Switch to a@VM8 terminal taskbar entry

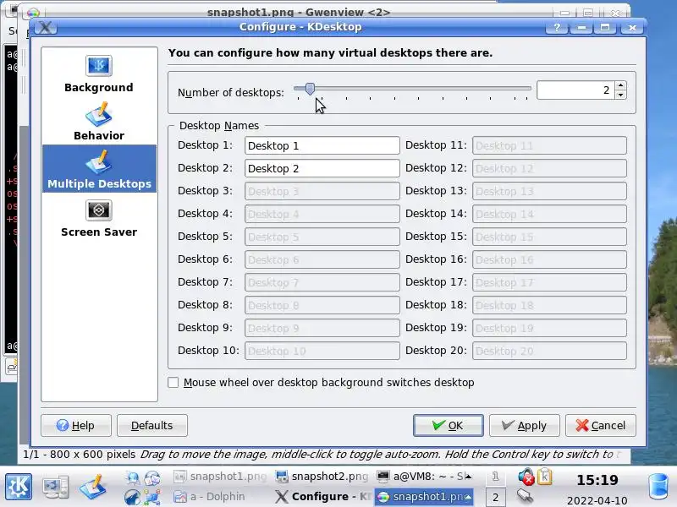tap(423, 477)
